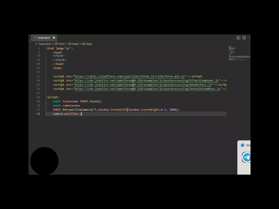
Task: Click 'window.innerHeight' in the camera arguments
Action: point(144,110)
